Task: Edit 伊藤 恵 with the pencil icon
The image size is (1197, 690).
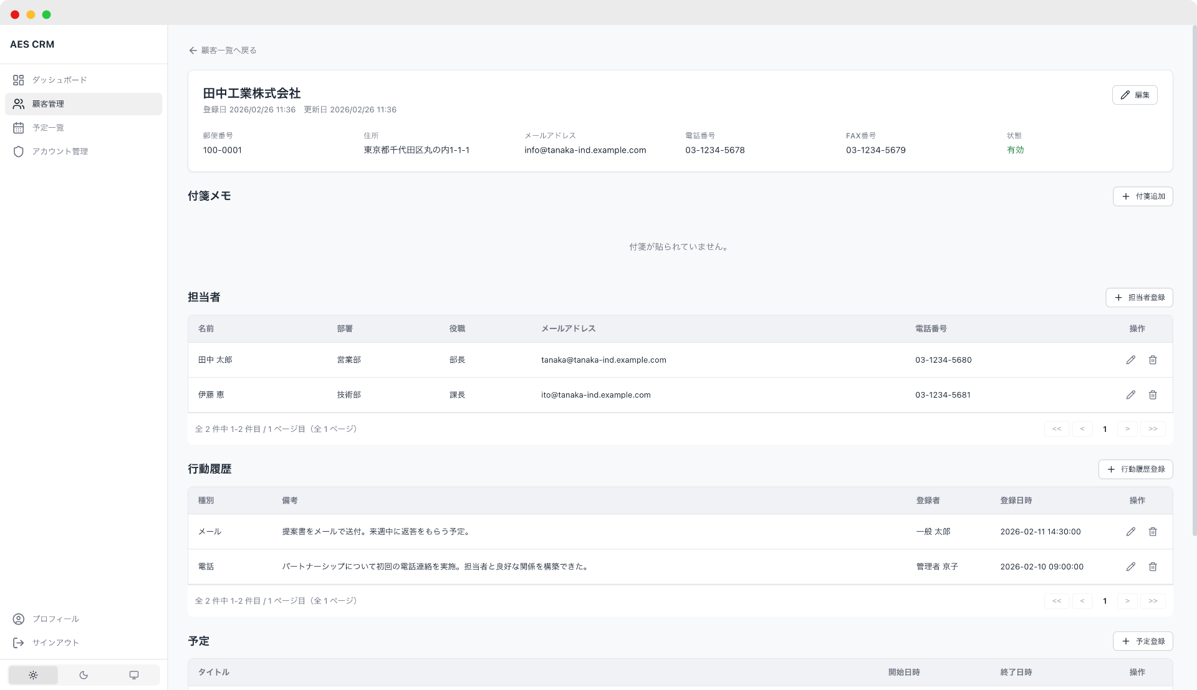Action: pos(1131,395)
